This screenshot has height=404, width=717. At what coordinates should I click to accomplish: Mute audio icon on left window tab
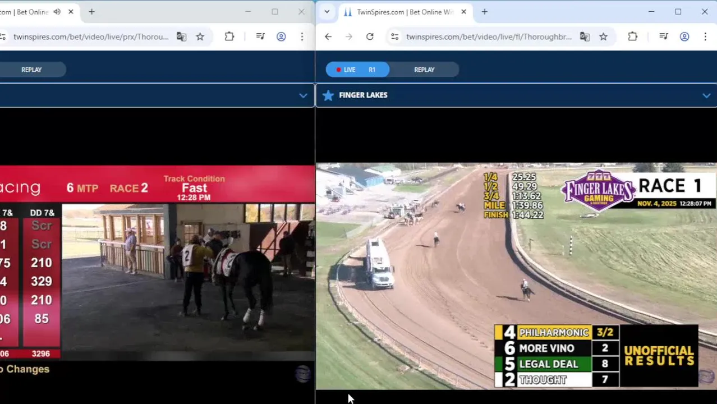click(x=57, y=12)
